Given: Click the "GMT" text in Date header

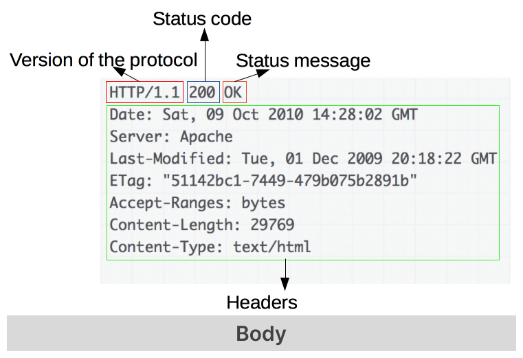Looking at the screenshot, I should pos(403,115).
